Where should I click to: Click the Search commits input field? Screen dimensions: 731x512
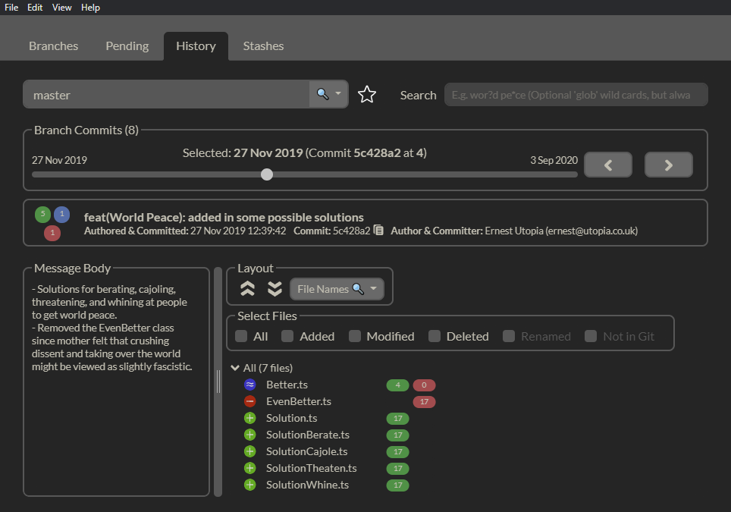point(576,95)
